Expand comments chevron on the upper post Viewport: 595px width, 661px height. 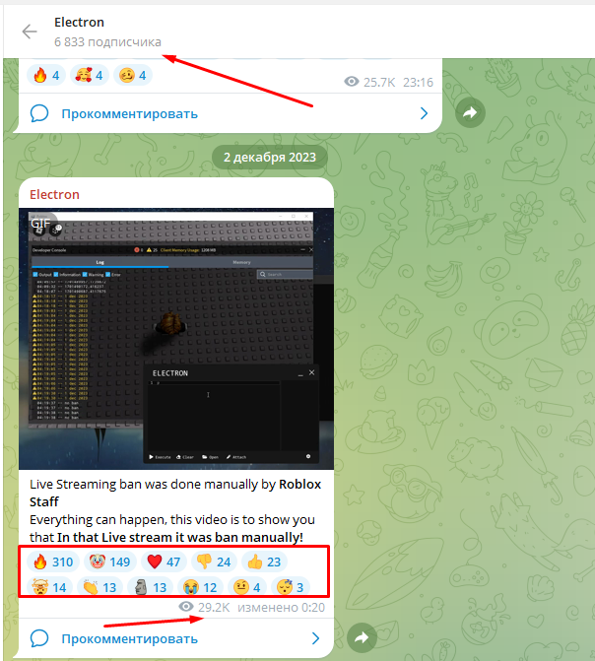tap(425, 113)
